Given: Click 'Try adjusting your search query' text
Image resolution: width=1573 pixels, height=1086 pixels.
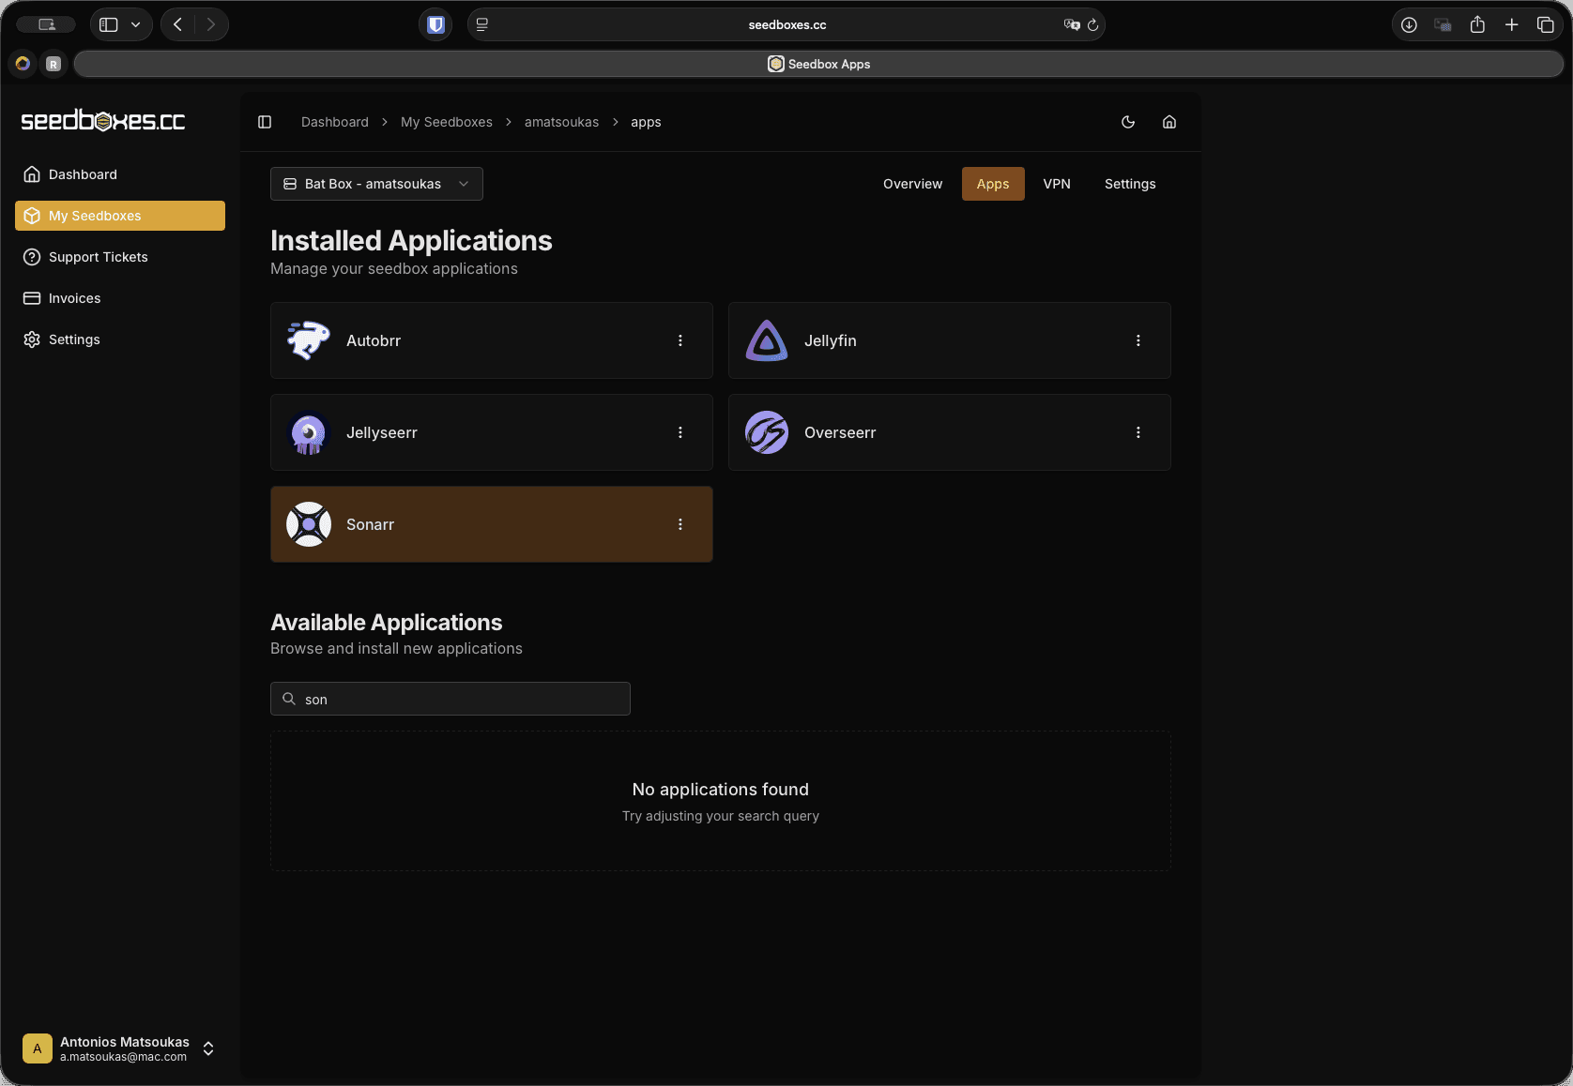Looking at the screenshot, I should (x=721, y=816).
